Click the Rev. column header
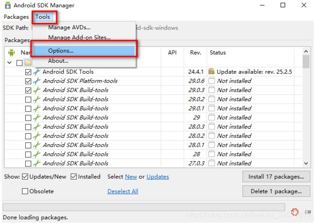 click(195, 53)
